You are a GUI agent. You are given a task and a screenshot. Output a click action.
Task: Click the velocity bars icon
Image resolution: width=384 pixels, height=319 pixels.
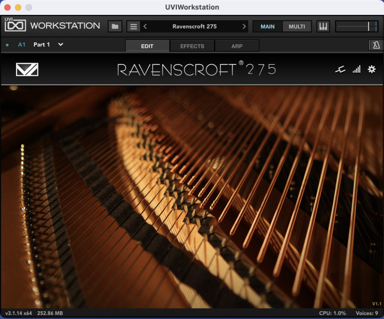[356, 69]
